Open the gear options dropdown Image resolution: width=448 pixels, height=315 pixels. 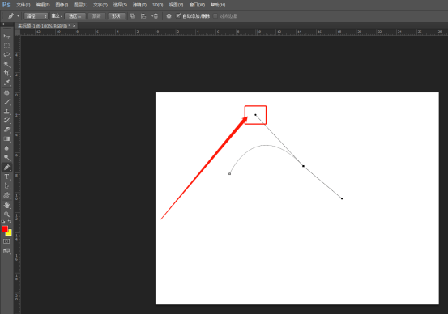point(169,16)
